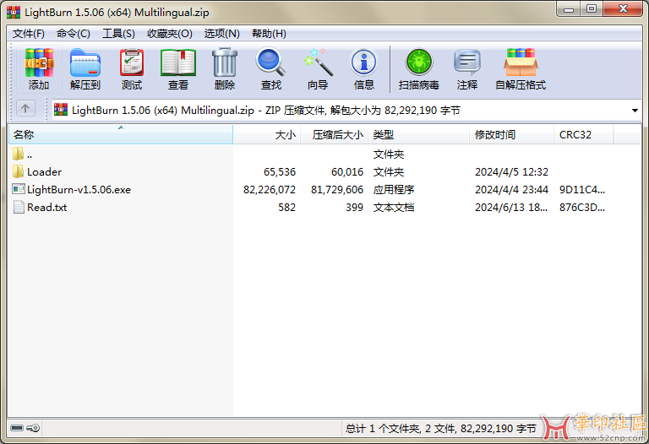Launch the 向导 (Wizard) wand icon
Viewport: 649px width, 444px height.
coord(318,62)
